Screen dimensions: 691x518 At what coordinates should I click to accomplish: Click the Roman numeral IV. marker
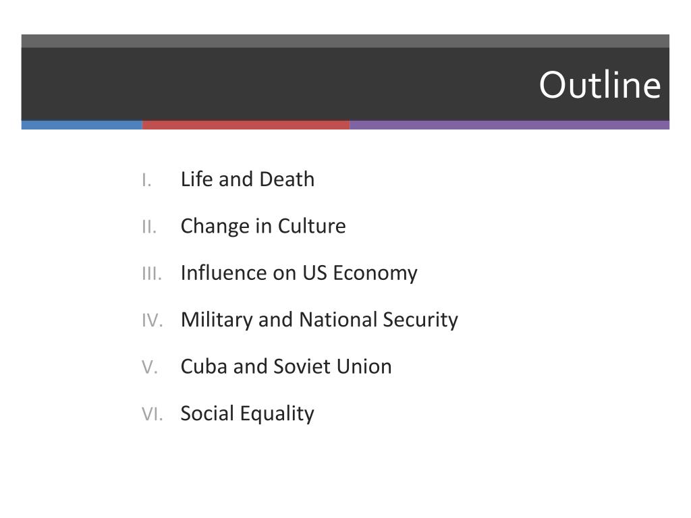(x=153, y=320)
